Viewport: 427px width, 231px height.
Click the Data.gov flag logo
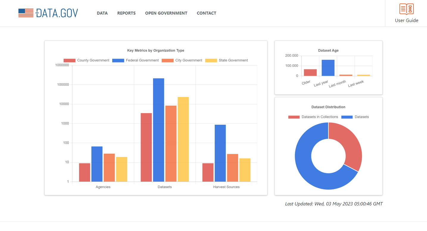(x=48, y=13)
